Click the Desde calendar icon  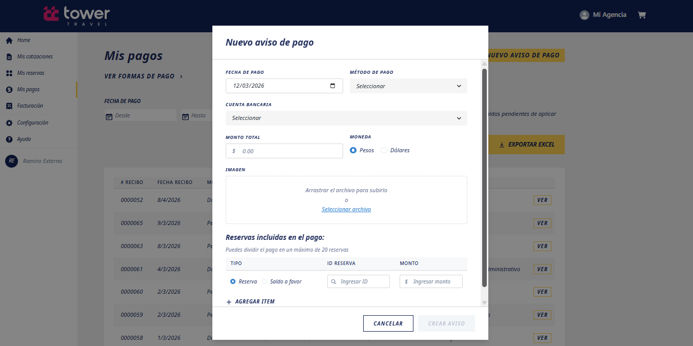109,116
